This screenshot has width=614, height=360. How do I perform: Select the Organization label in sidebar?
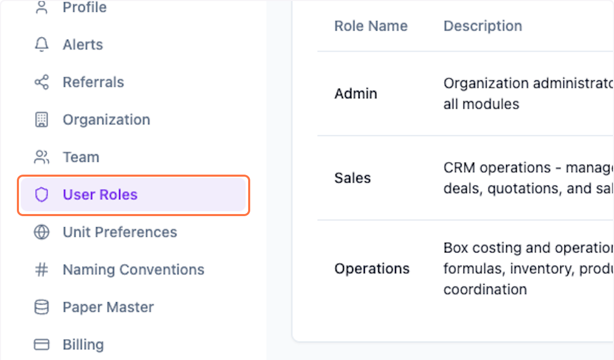(106, 120)
